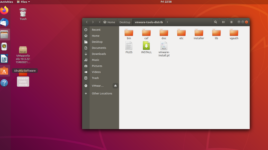Screen dimensions: 268x150
Task: Click the Files icon in the dock
Action: [4, 34]
